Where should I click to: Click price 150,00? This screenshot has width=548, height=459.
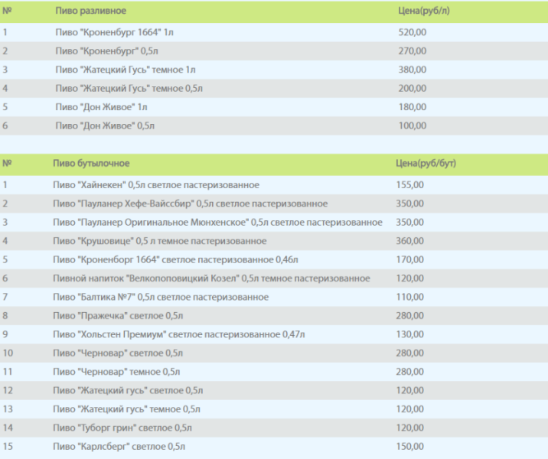(x=410, y=447)
